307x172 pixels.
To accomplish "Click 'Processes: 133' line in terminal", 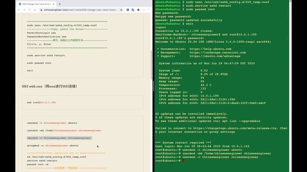I will coord(182,88).
